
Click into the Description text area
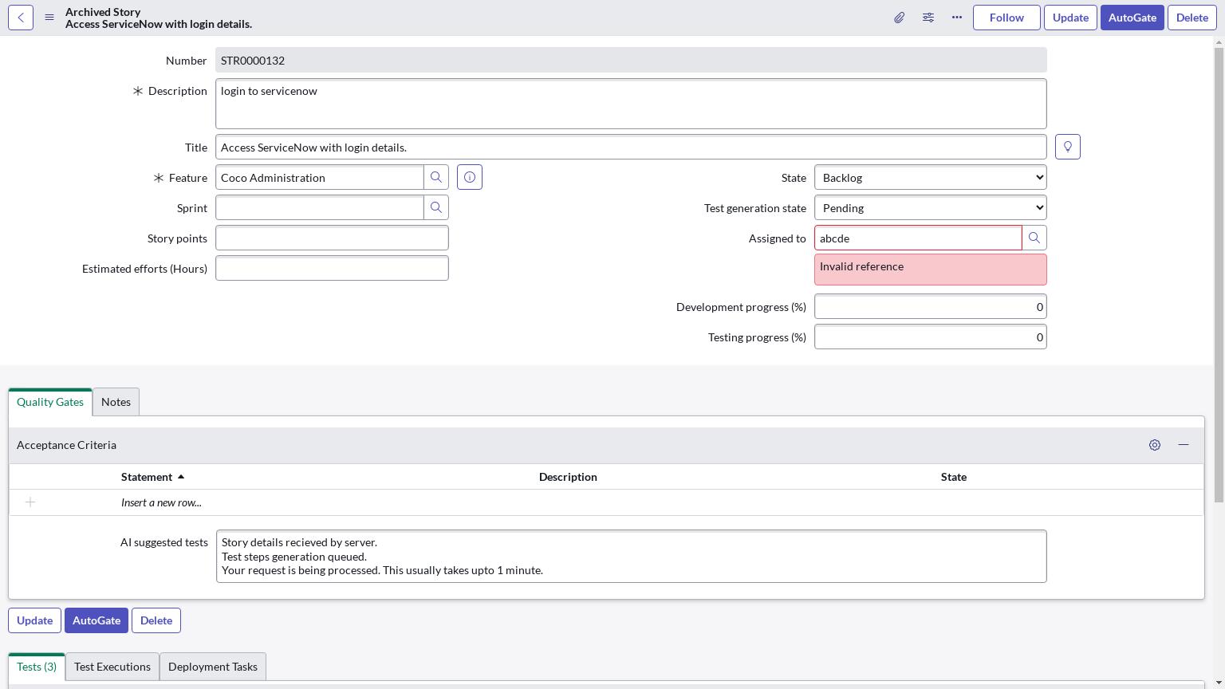point(631,104)
